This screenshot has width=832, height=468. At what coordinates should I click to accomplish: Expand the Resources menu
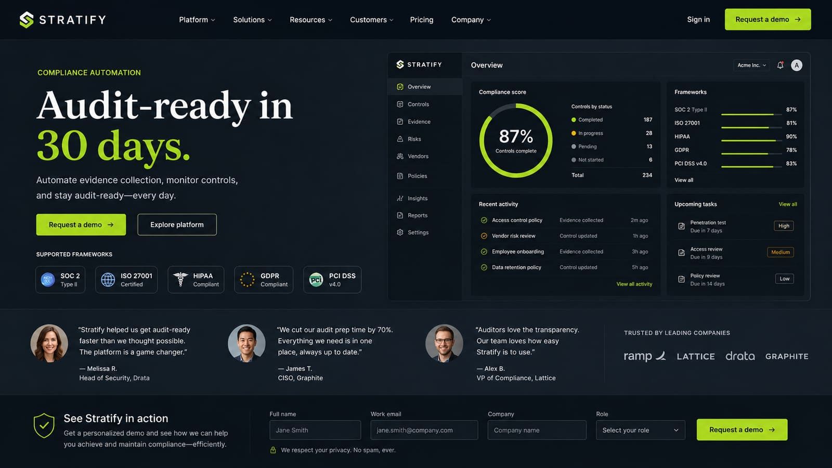pos(311,20)
